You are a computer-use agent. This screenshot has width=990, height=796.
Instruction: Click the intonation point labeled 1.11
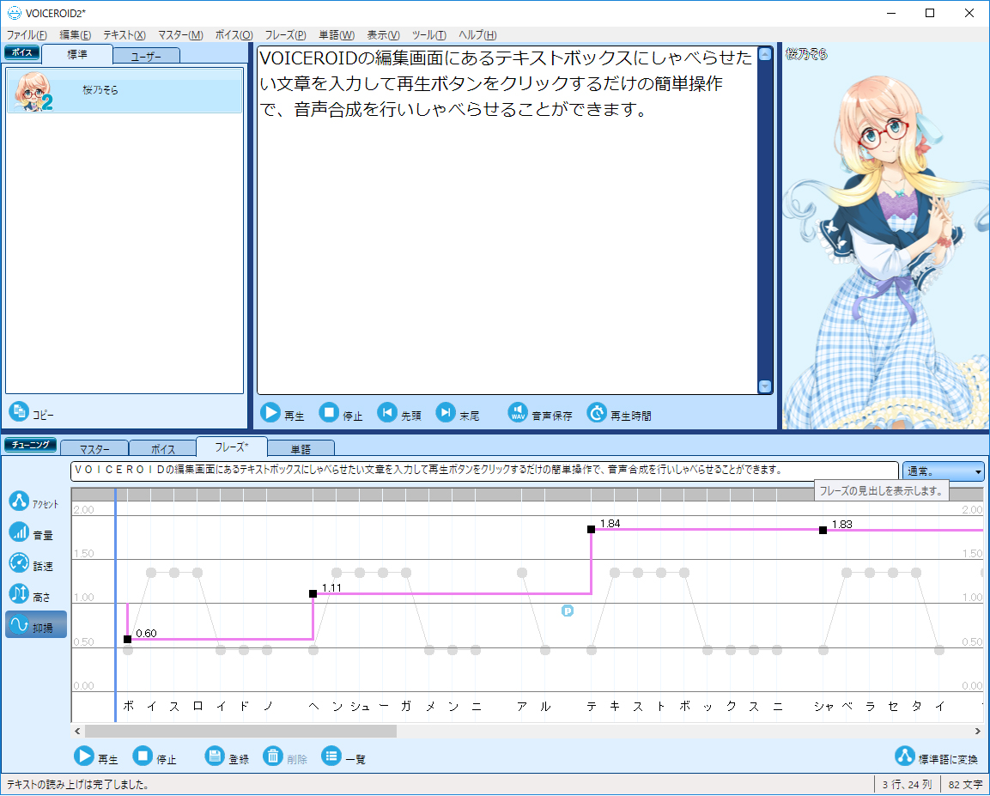coord(313,593)
